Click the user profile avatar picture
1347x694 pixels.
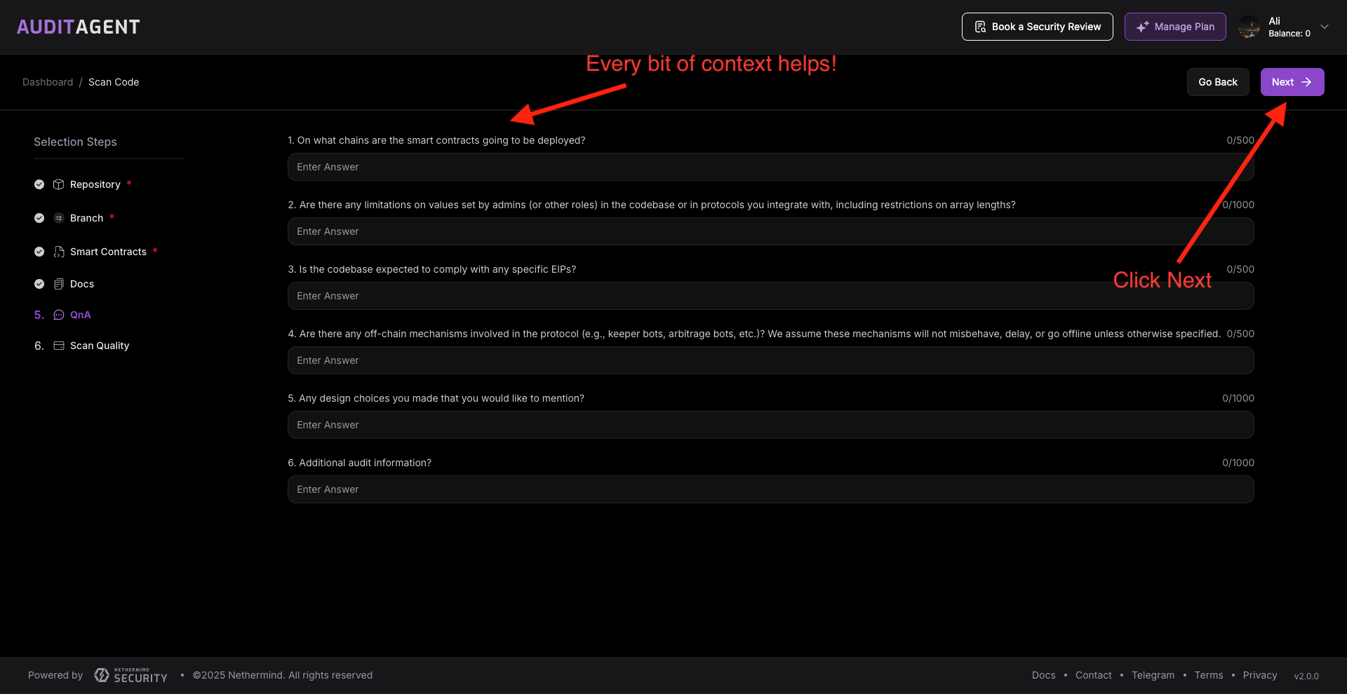(x=1249, y=27)
